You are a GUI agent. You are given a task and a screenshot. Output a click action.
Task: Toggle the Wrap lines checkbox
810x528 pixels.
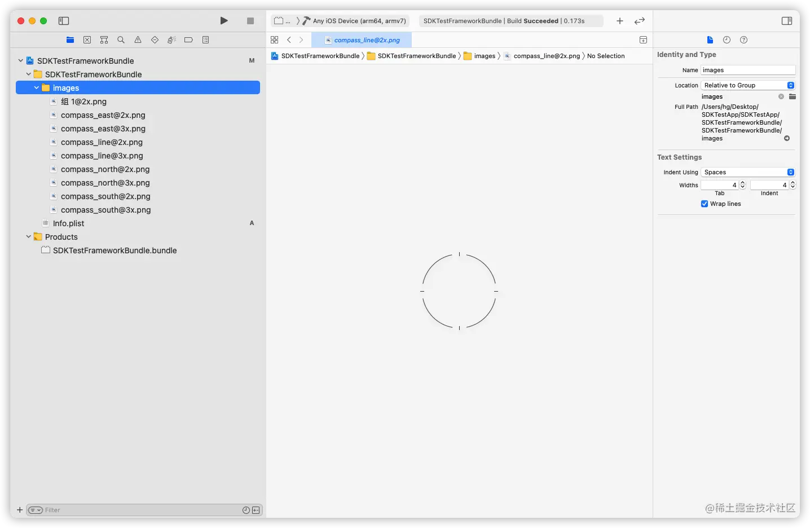pyautogui.click(x=705, y=204)
